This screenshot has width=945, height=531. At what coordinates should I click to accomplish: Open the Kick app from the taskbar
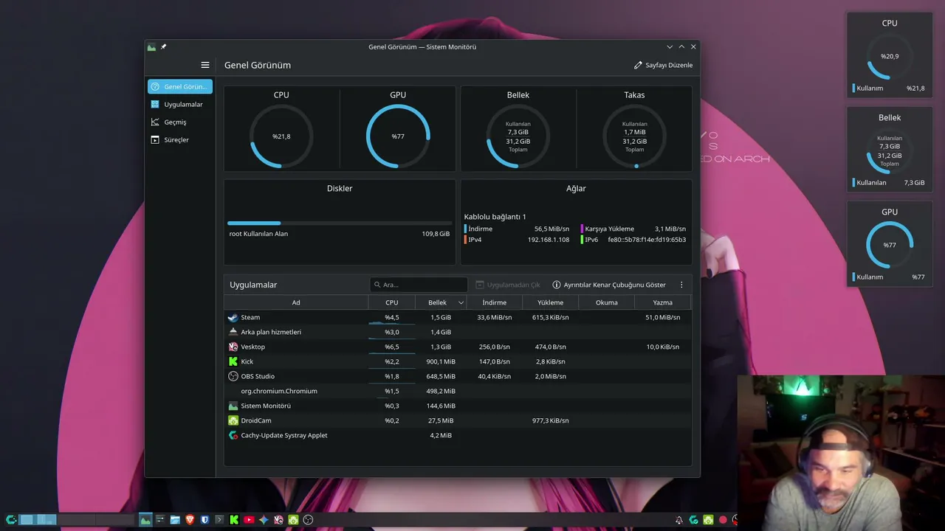click(234, 520)
